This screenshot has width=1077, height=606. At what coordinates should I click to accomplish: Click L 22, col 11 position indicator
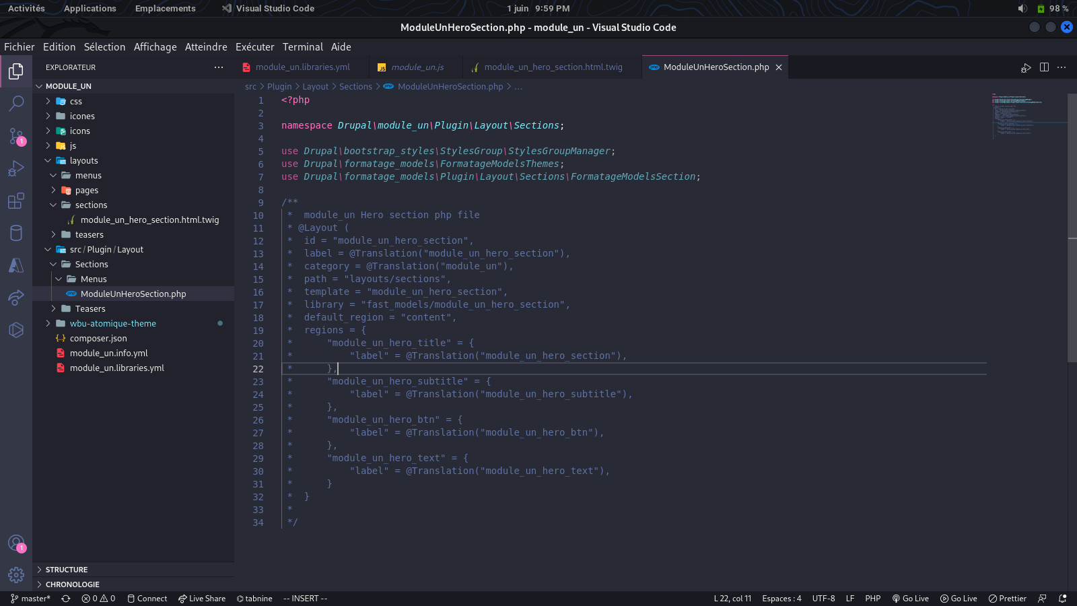click(732, 599)
